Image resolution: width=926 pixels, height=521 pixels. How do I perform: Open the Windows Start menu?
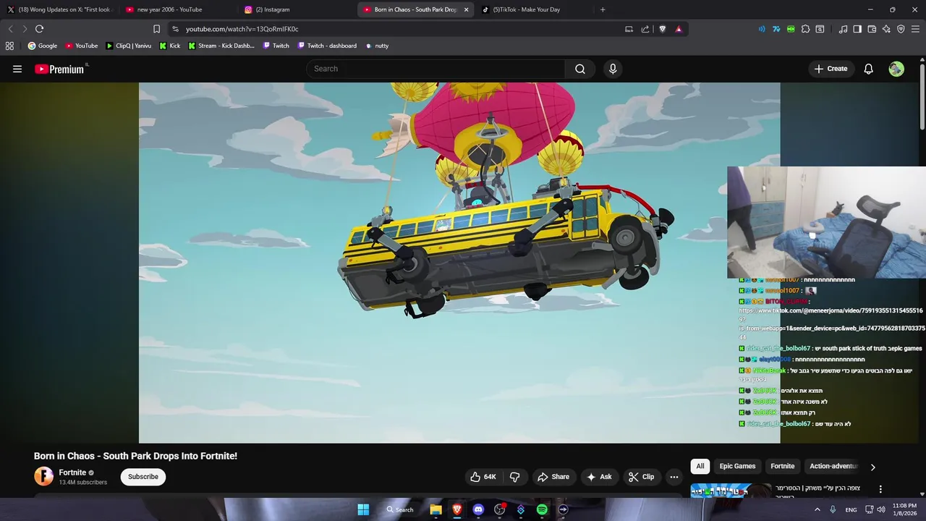point(363,509)
